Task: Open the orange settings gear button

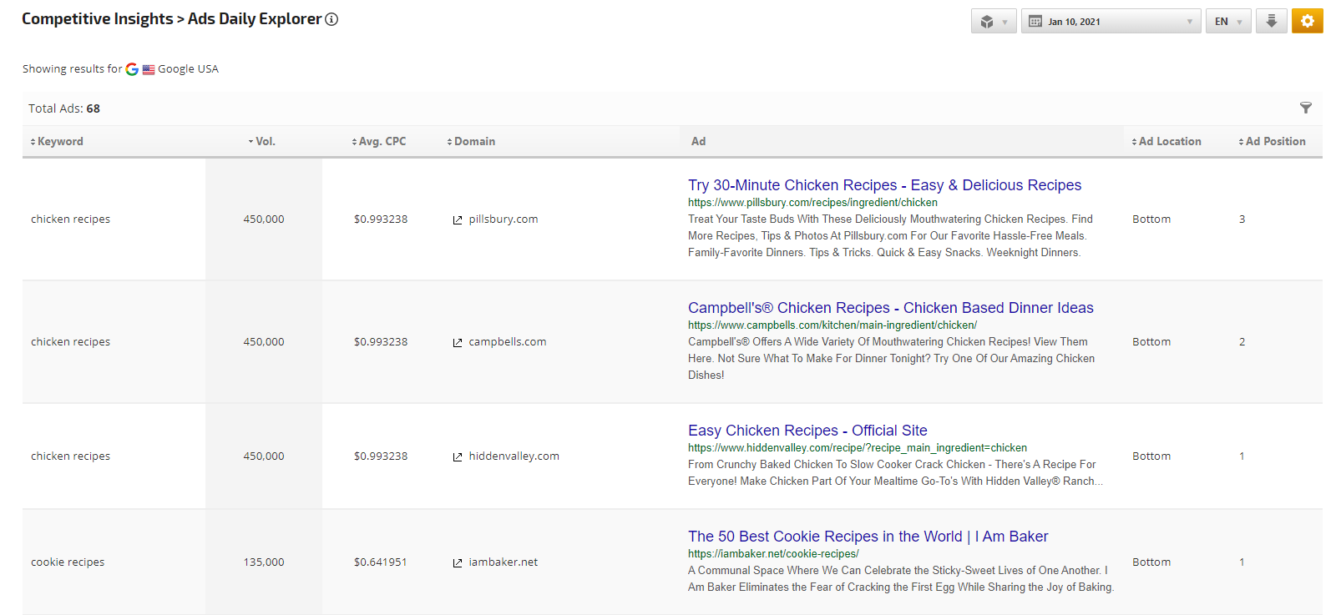Action: point(1307,21)
